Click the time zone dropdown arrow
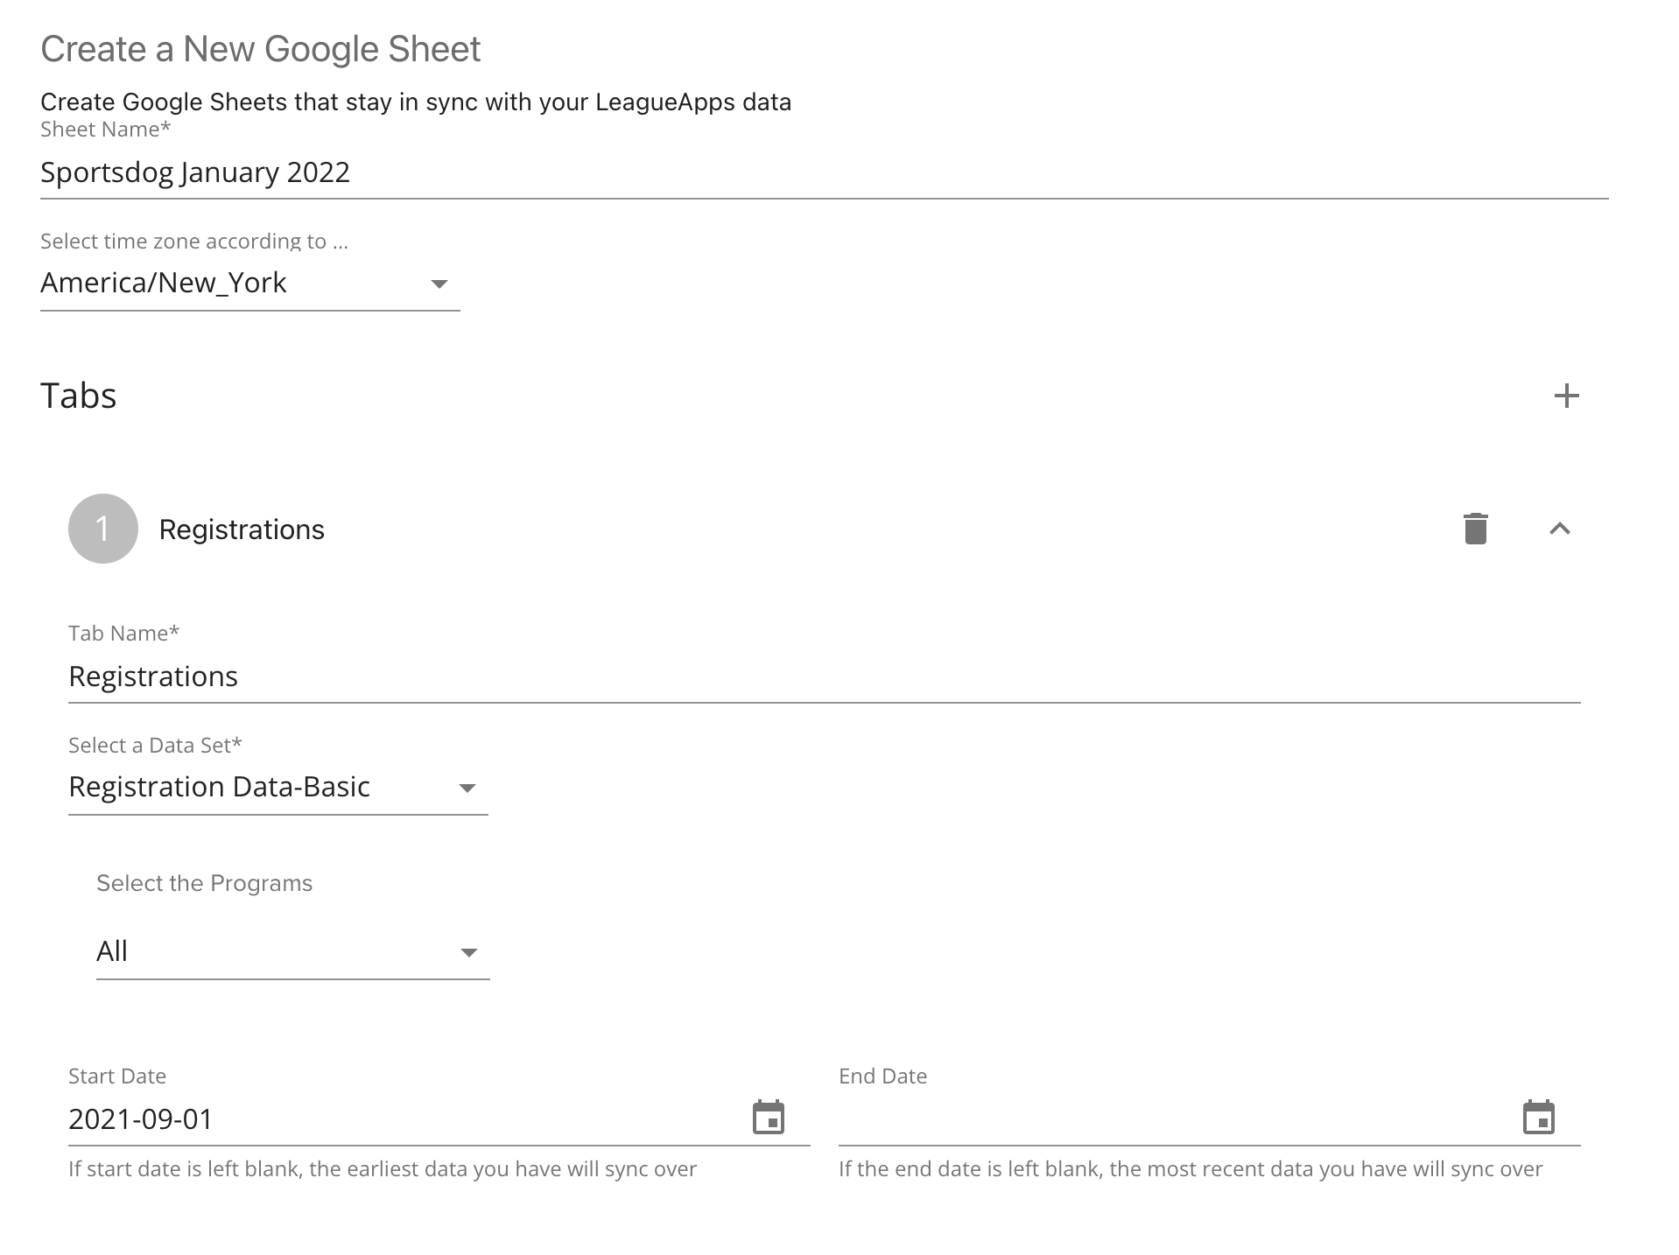The height and width of the screenshot is (1255, 1679). coord(440,283)
